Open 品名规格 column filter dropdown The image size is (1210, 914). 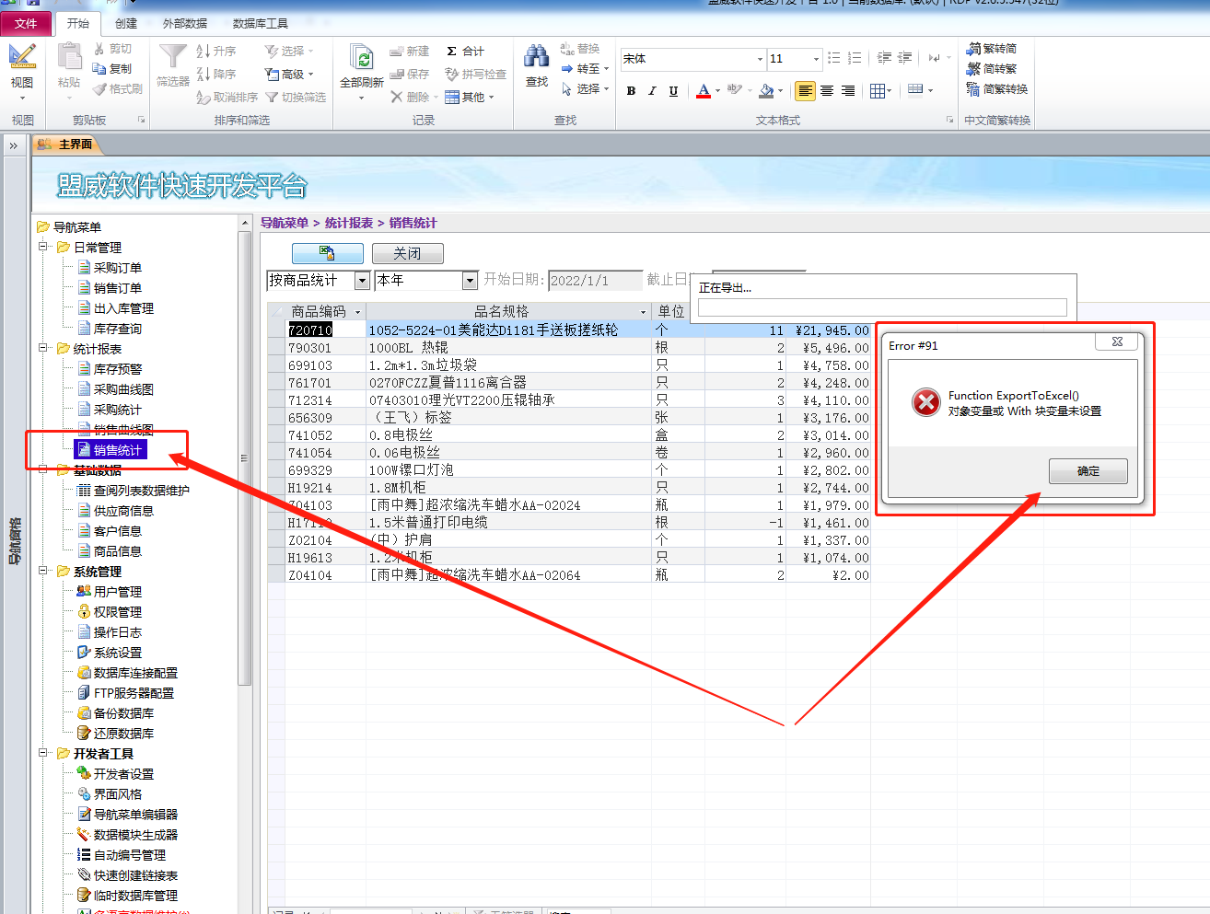644,312
